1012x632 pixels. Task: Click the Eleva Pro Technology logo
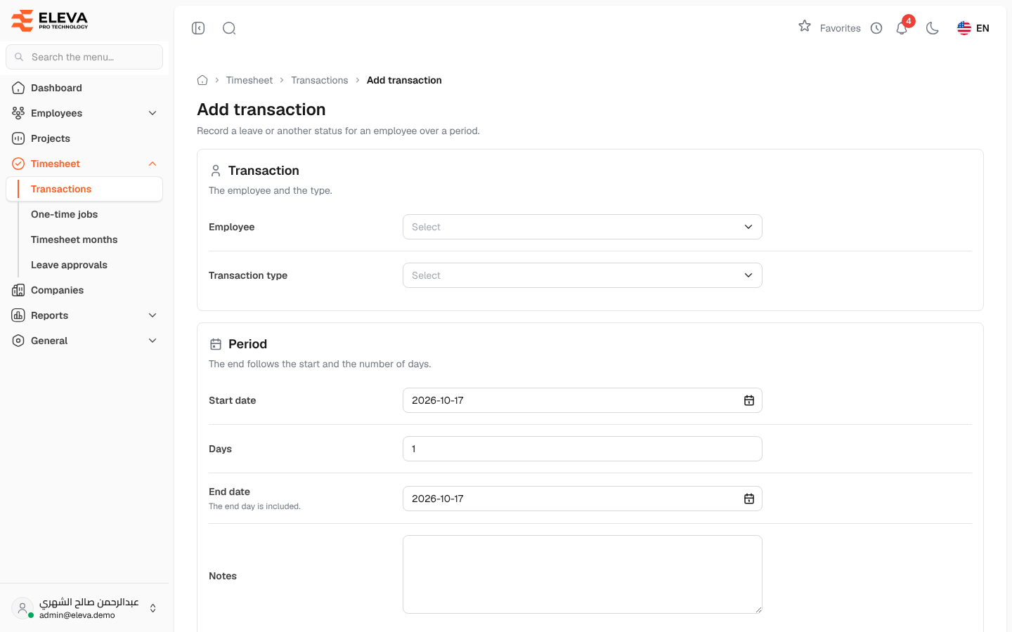point(50,20)
